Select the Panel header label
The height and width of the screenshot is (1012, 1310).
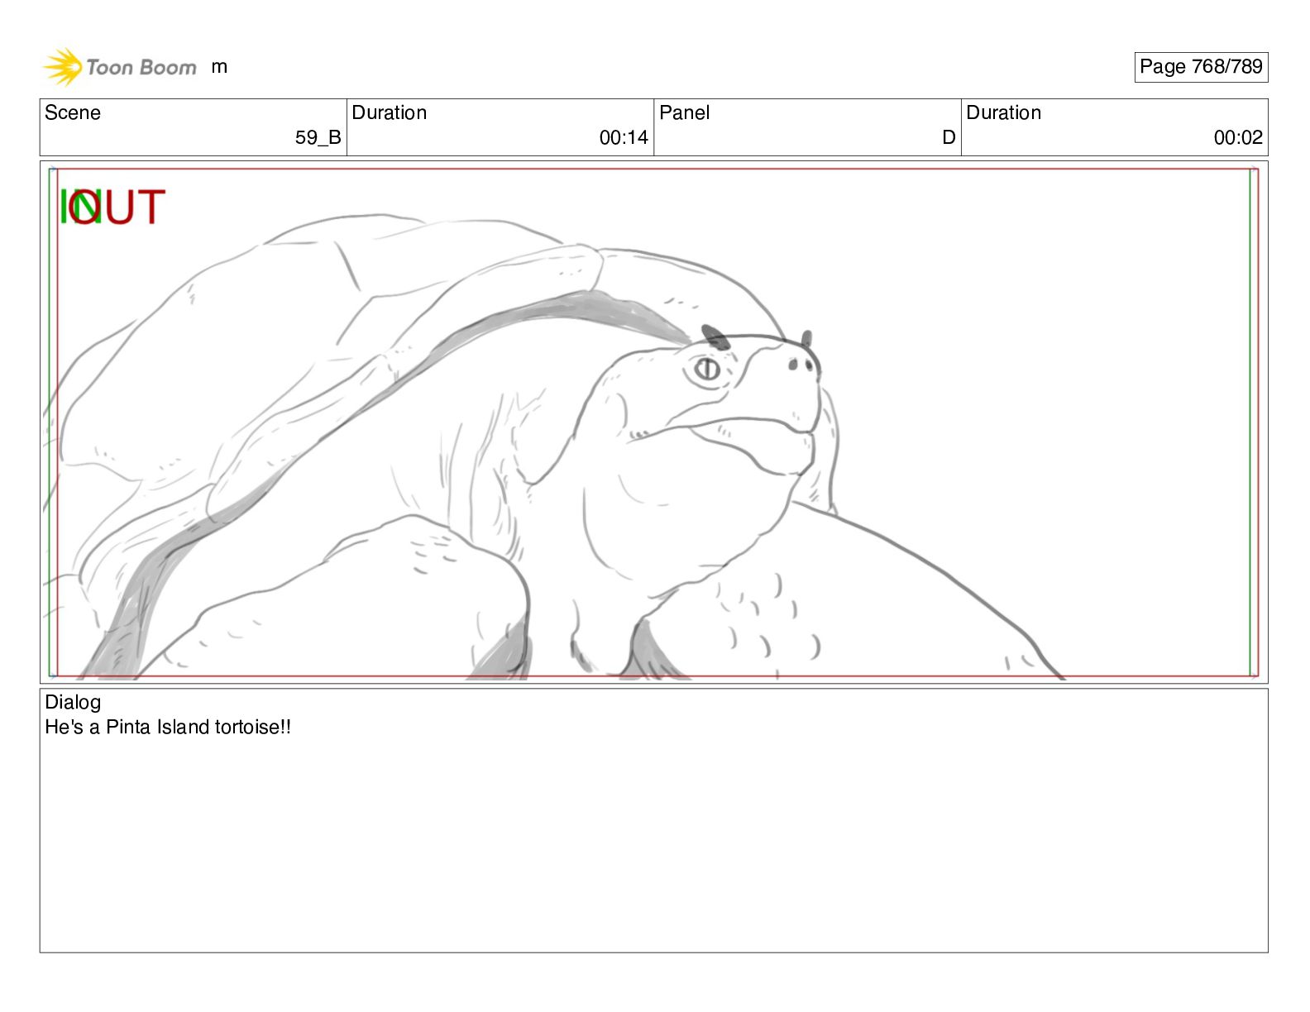point(684,112)
